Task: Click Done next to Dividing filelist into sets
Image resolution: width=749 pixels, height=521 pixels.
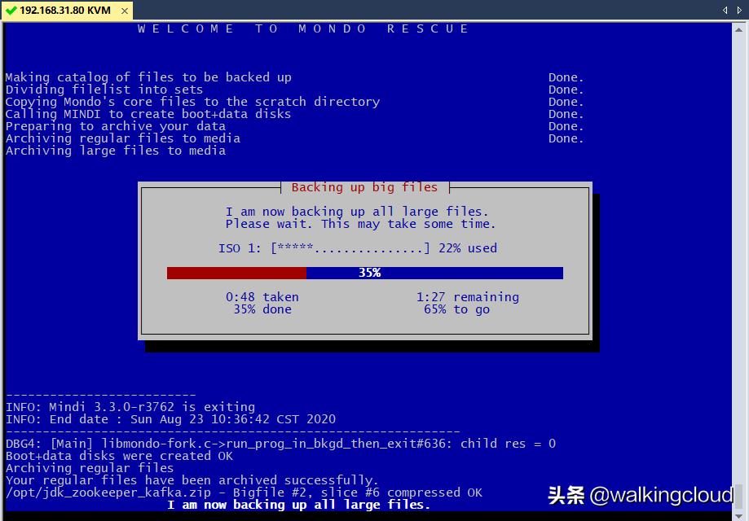Action: coord(565,89)
